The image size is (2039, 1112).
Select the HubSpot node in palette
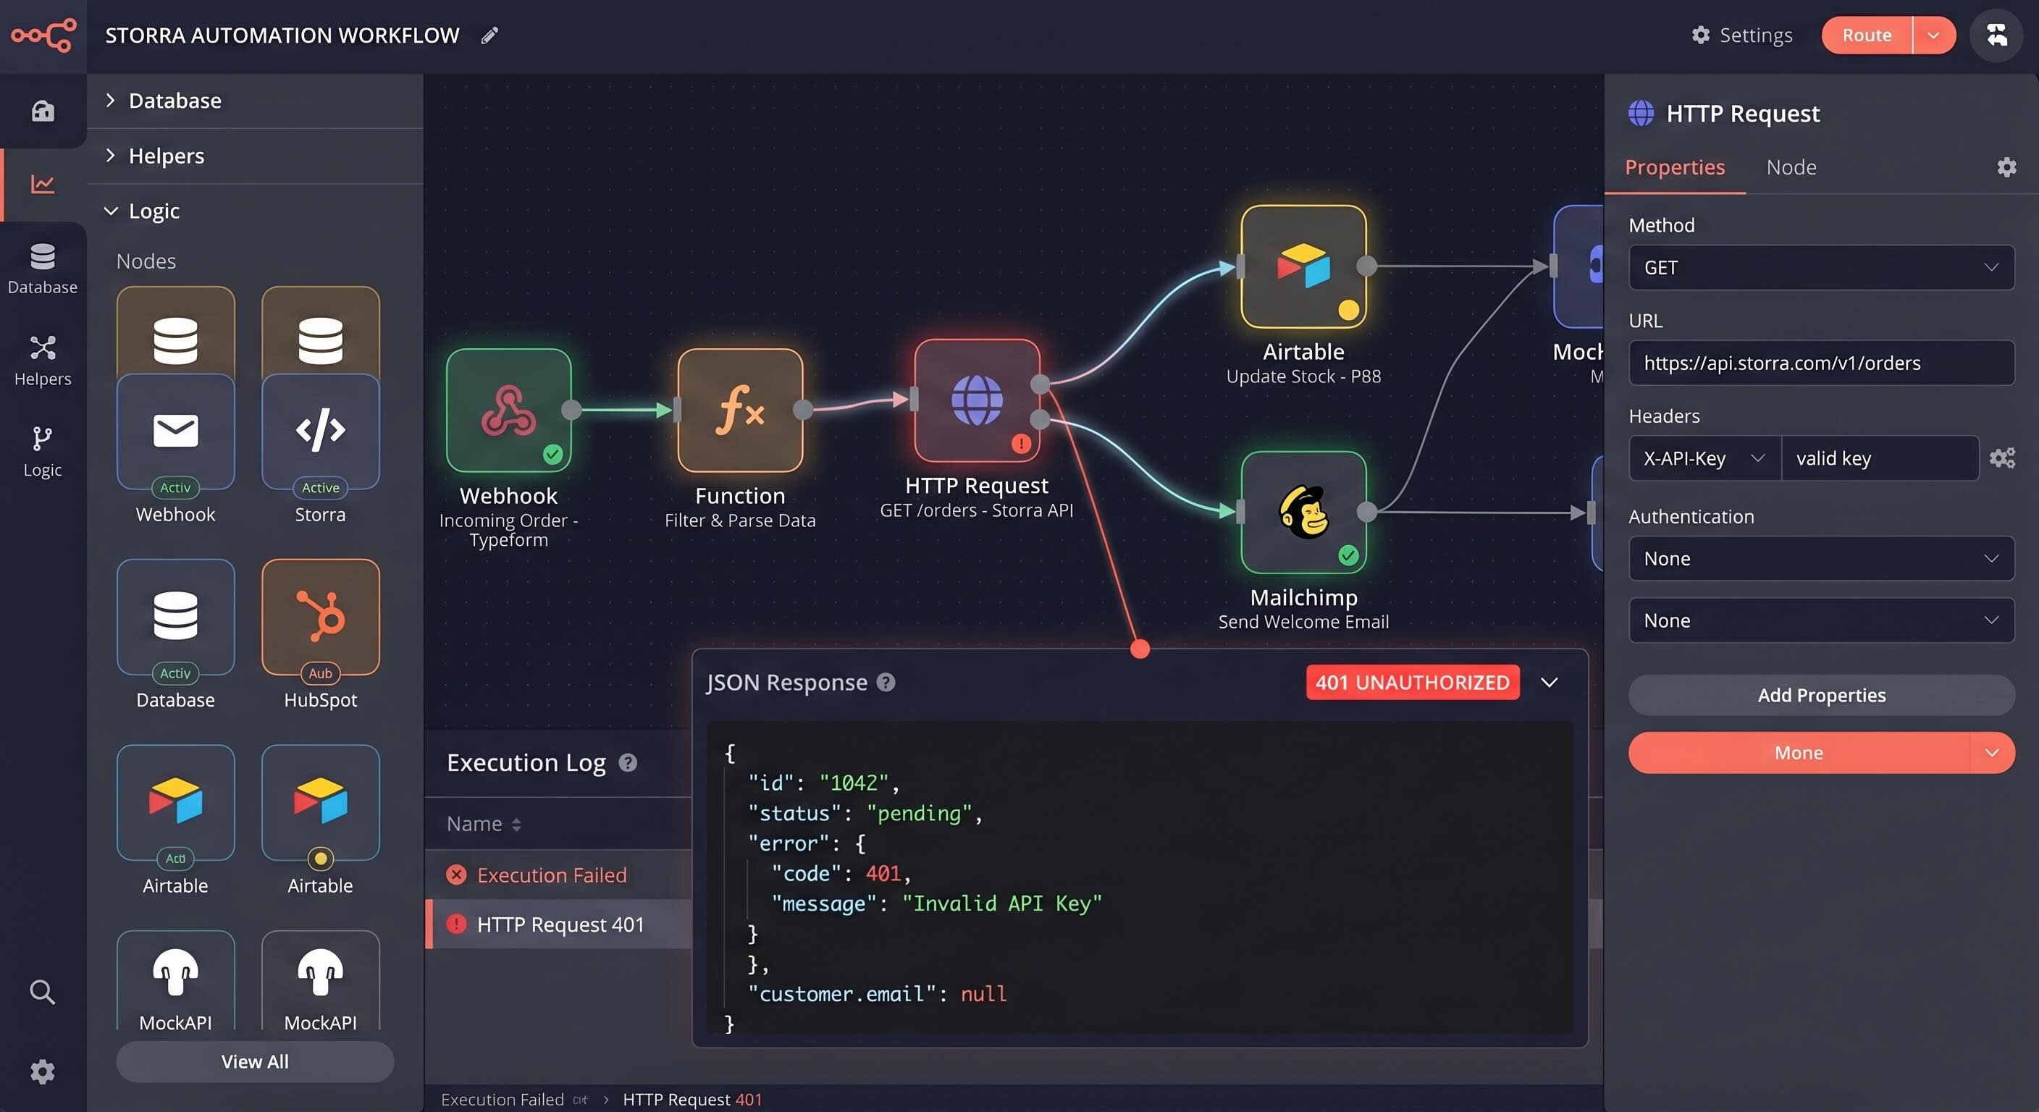click(321, 618)
